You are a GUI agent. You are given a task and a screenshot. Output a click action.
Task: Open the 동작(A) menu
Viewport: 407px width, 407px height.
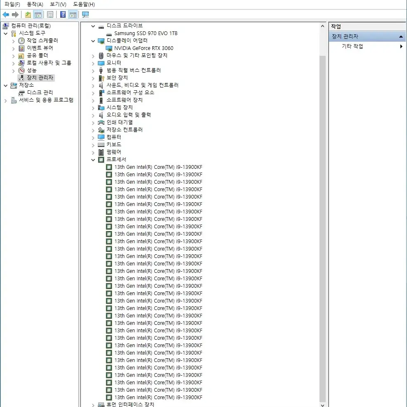pos(35,5)
